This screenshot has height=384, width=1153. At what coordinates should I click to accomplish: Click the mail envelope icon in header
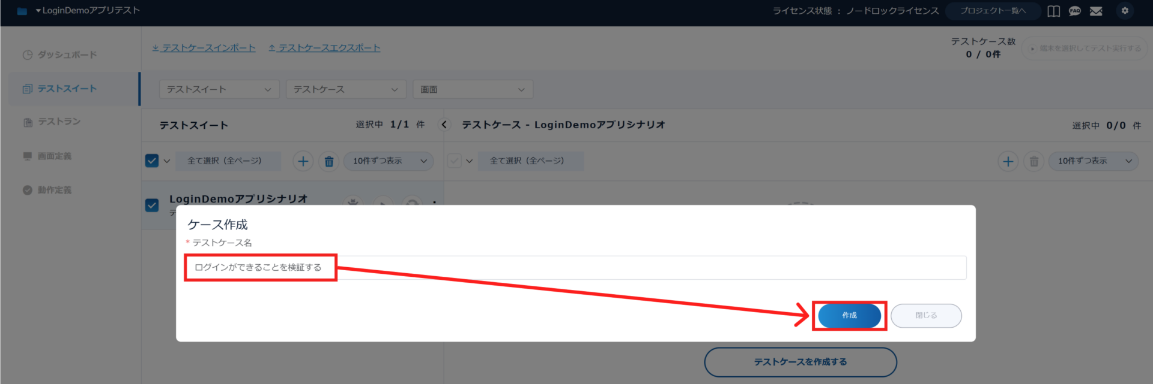[x=1096, y=11]
